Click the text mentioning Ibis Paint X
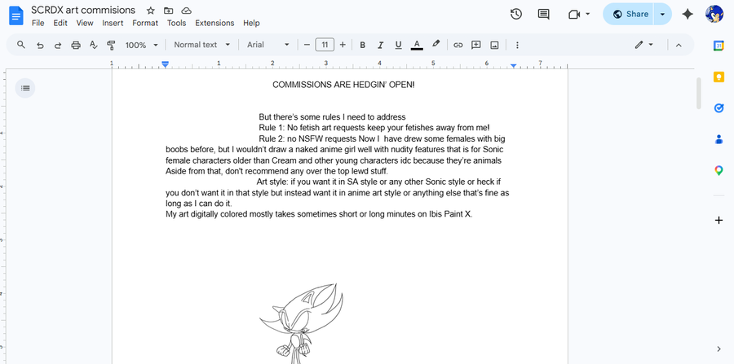 tap(319, 214)
